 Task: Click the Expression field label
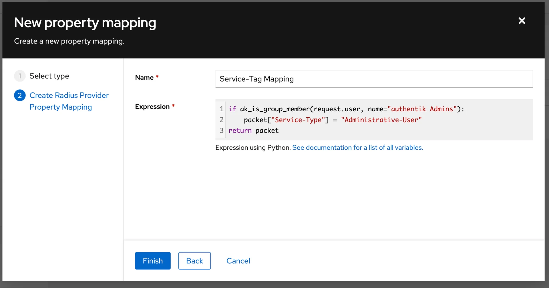(152, 106)
